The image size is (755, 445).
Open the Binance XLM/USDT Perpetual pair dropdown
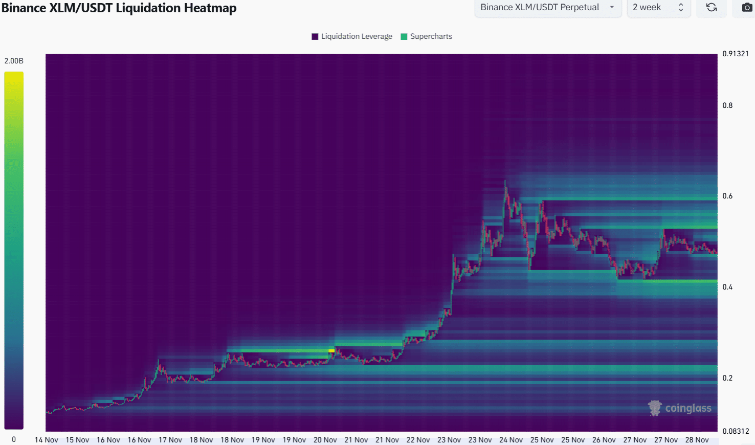548,7
